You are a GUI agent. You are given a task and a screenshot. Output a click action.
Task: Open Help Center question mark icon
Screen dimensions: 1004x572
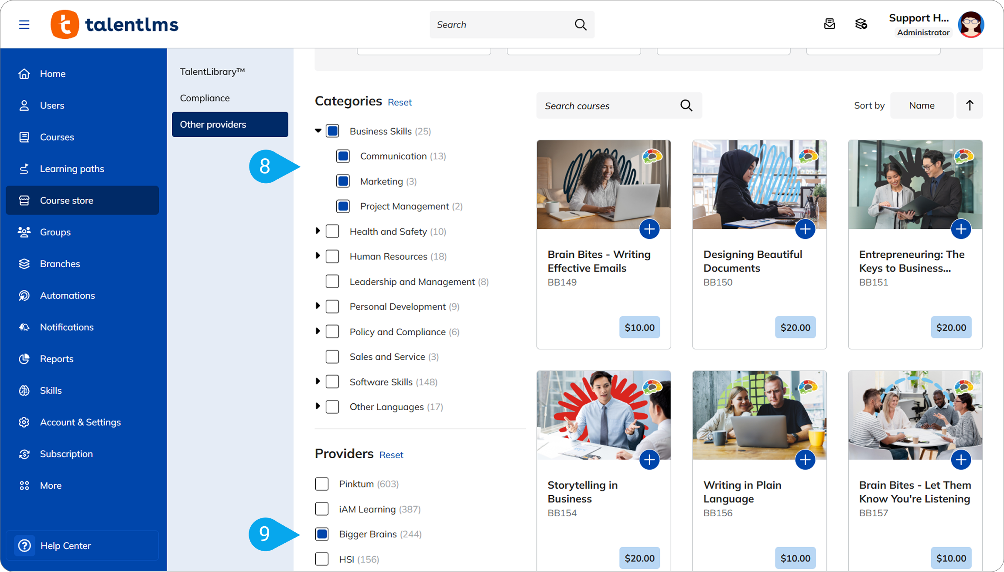click(x=24, y=545)
